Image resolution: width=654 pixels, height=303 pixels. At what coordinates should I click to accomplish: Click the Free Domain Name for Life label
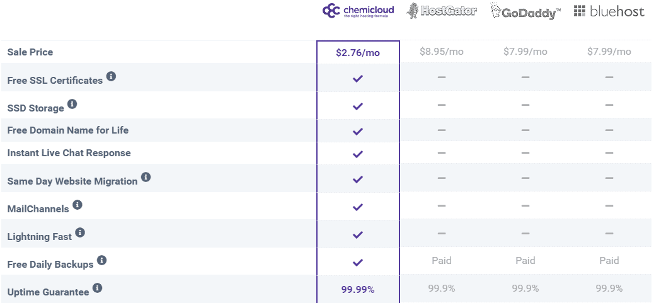(68, 130)
